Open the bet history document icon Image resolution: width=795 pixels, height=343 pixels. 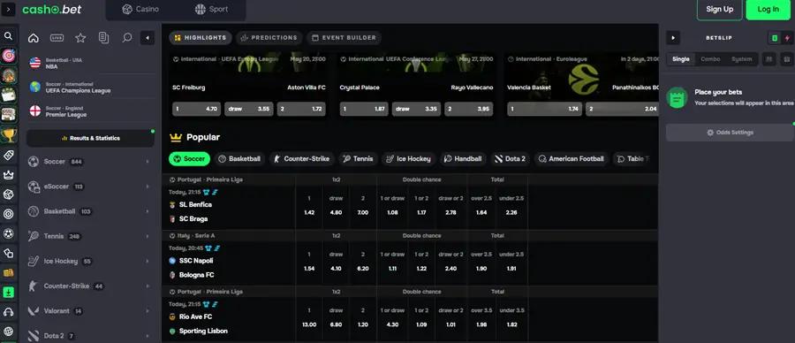tap(103, 38)
